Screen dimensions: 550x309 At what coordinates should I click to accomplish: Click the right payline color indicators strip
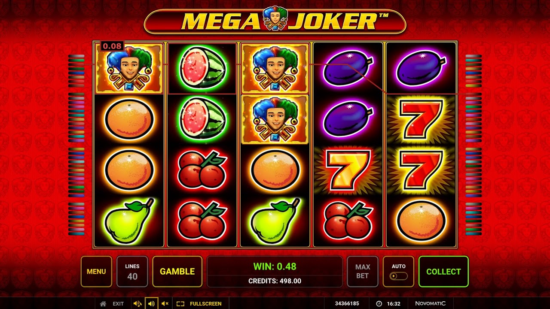[x=474, y=145]
